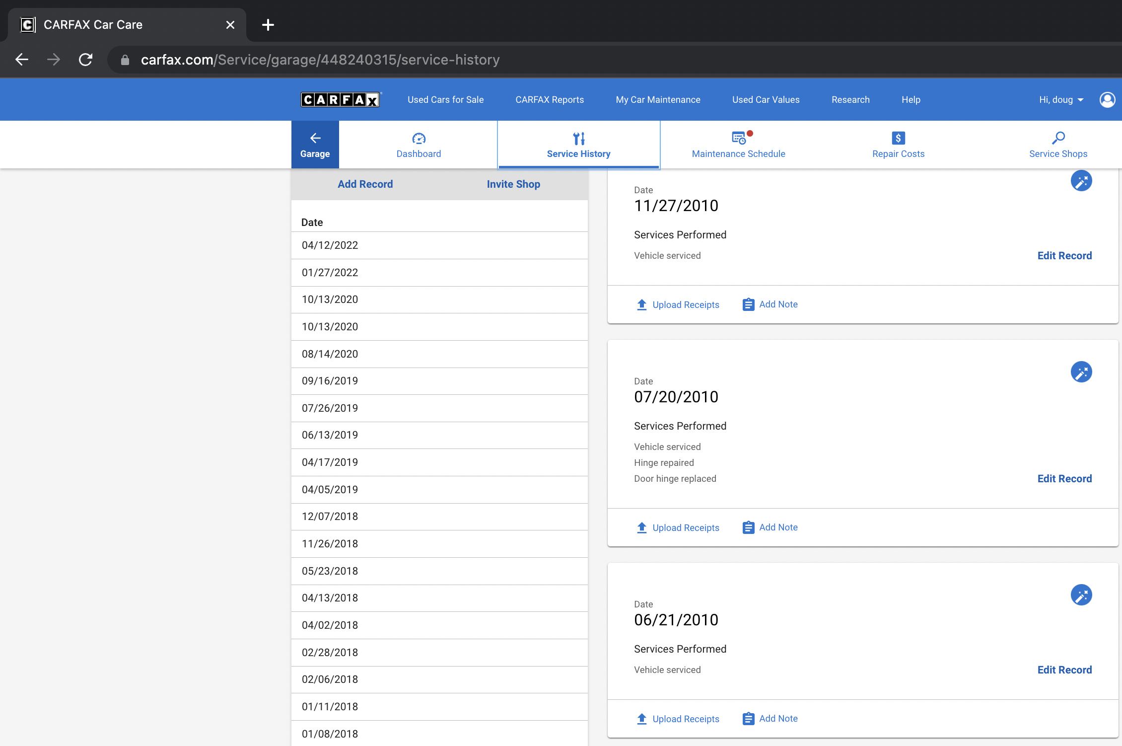Click the Maintenance Schedule calendar icon

pos(739,138)
